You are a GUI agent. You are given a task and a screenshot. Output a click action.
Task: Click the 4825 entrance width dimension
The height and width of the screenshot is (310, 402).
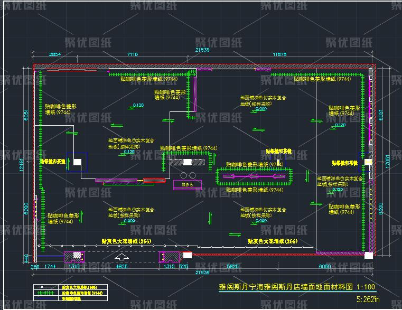(121, 266)
